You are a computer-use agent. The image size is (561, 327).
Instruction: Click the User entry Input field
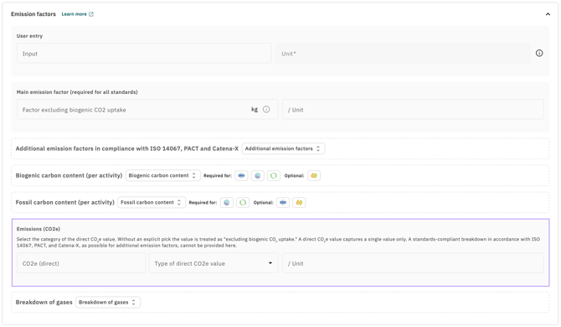coord(144,54)
